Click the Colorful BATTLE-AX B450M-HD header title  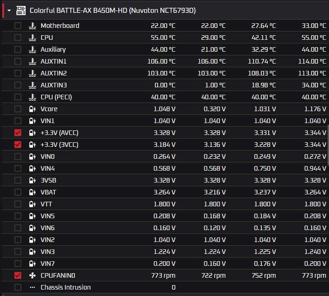(x=112, y=10)
